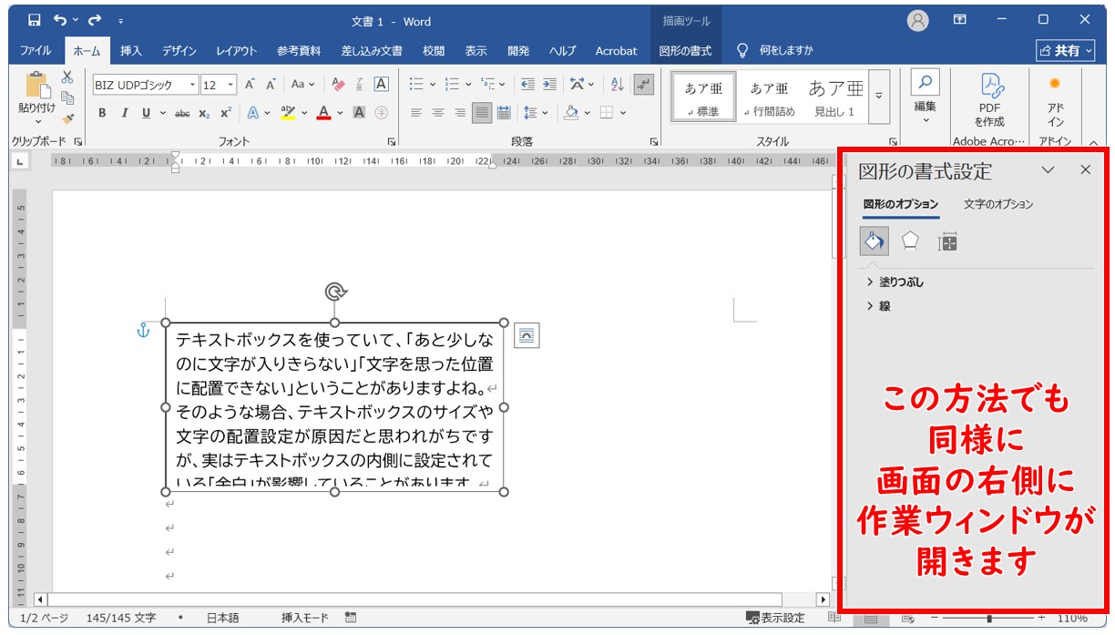
Task: Open font size dropdown
Action: [230, 85]
